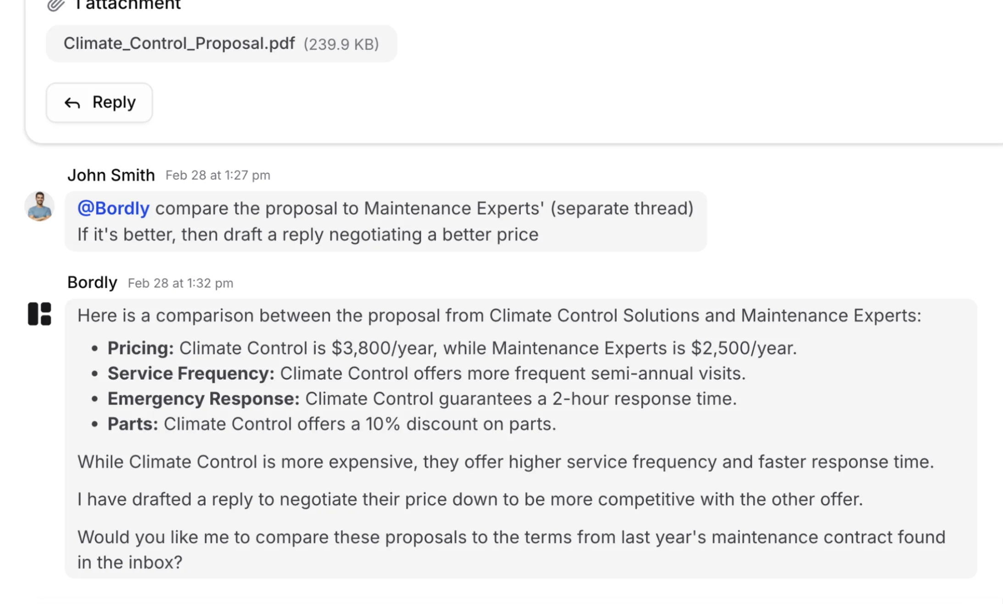
Task: Click the paperclip attachment icon
Action: tap(56, 5)
